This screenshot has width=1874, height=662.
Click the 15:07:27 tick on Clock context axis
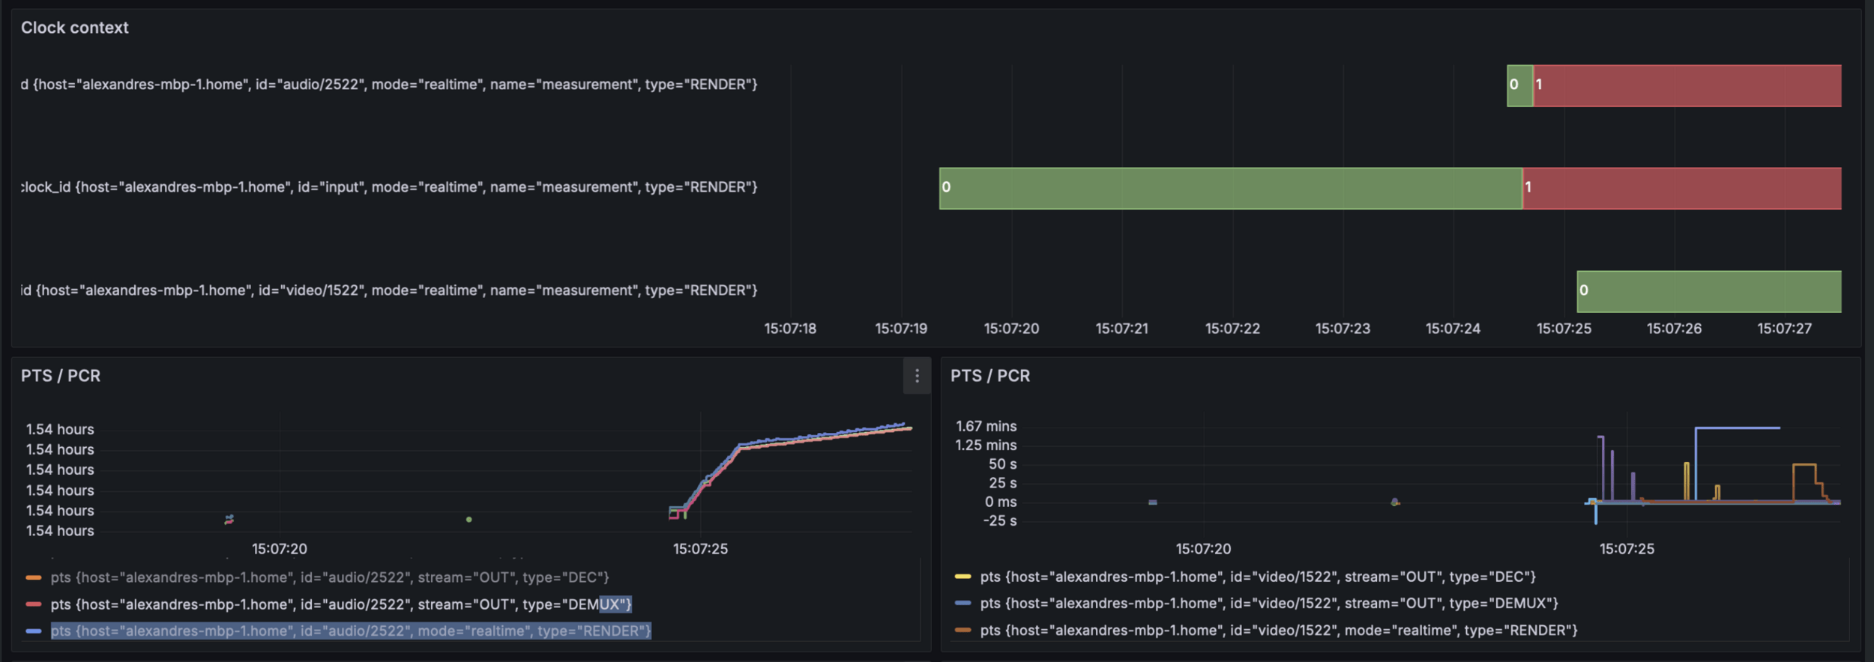(x=1784, y=329)
